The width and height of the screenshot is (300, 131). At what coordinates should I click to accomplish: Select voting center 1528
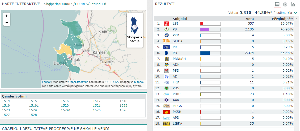click(33, 115)
